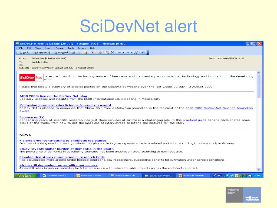
Task: Open the Next Item dropdown arrow
Action: pos(132,53)
